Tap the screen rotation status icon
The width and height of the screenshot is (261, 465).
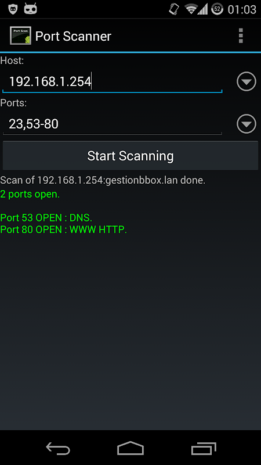pyautogui.click(x=175, y=9)
